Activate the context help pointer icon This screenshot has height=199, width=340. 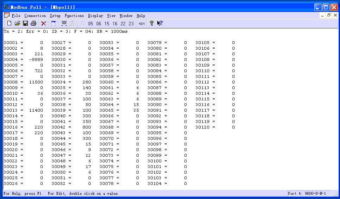click(x=160, y=24)
